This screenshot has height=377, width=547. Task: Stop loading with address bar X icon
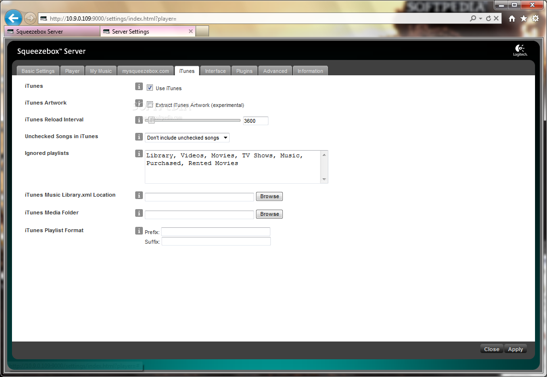[496, 18]
